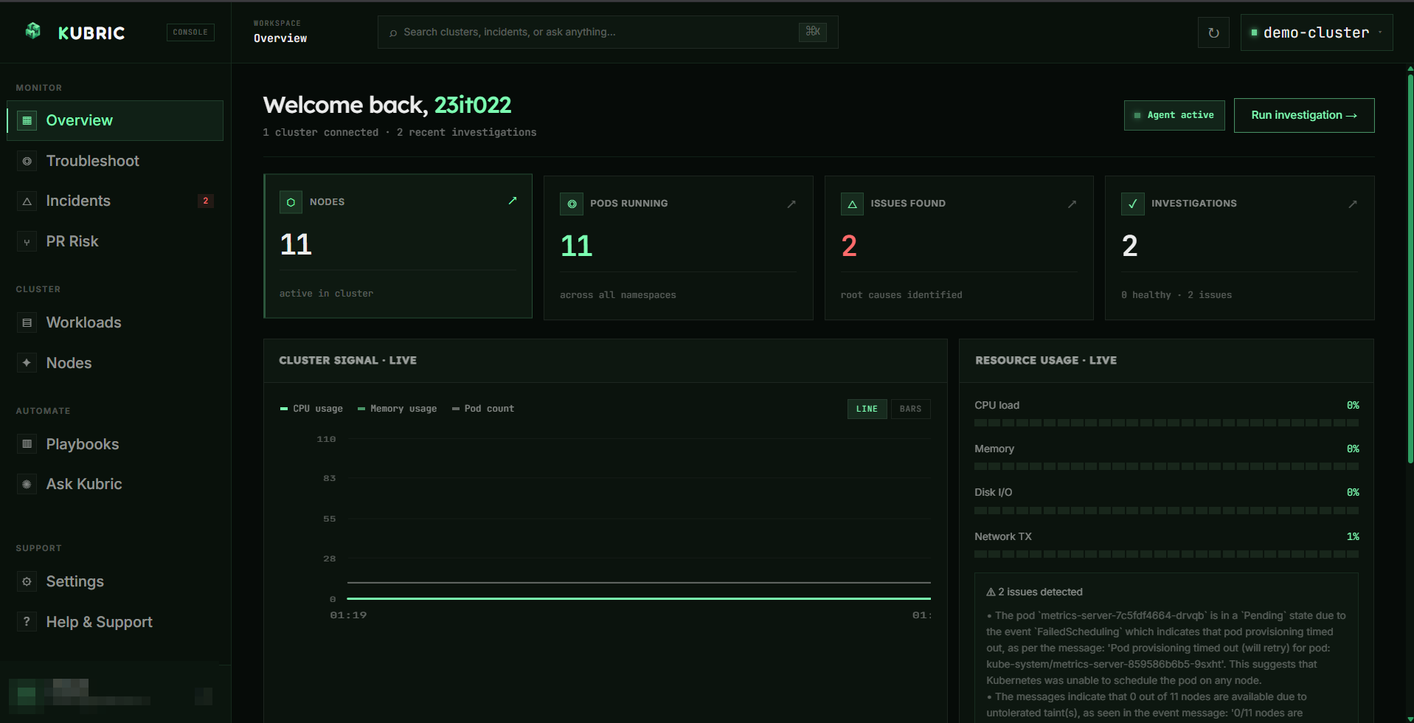Click '0 healthy · 2 issues' text
The image size is (1414, 723).
click(x=1176, y=295)
